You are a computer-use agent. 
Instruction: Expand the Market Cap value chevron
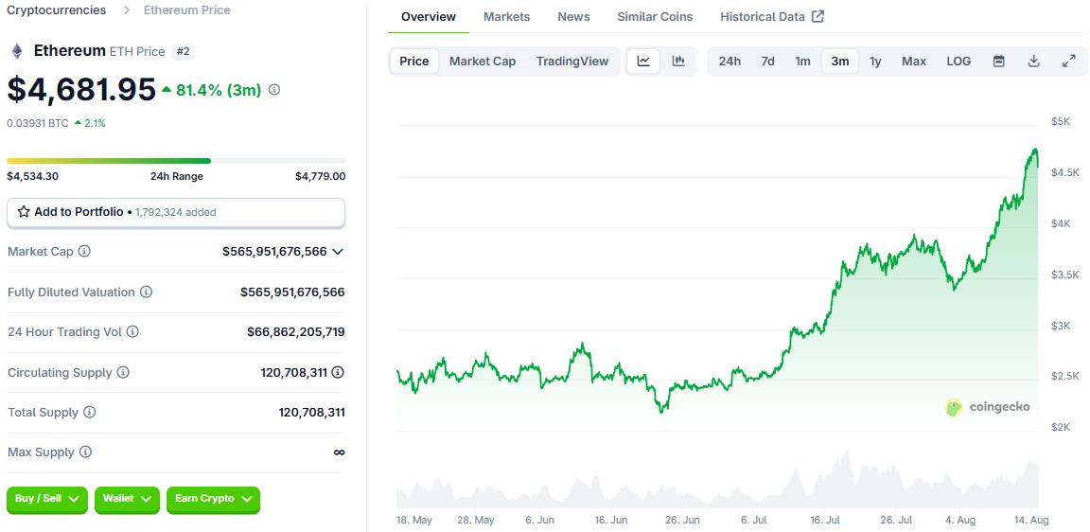338,251
